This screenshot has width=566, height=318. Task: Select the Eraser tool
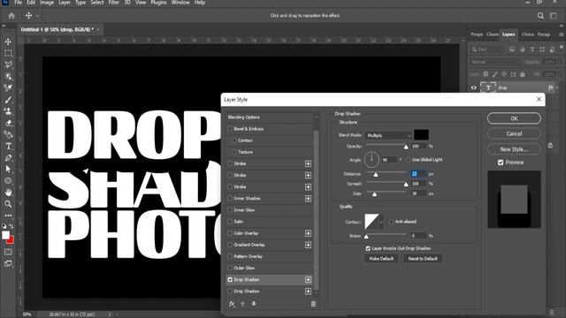[x=8, y=123]
